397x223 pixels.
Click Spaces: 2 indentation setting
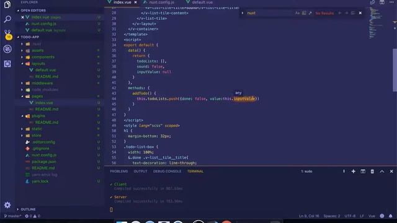[x=332, y=216]
